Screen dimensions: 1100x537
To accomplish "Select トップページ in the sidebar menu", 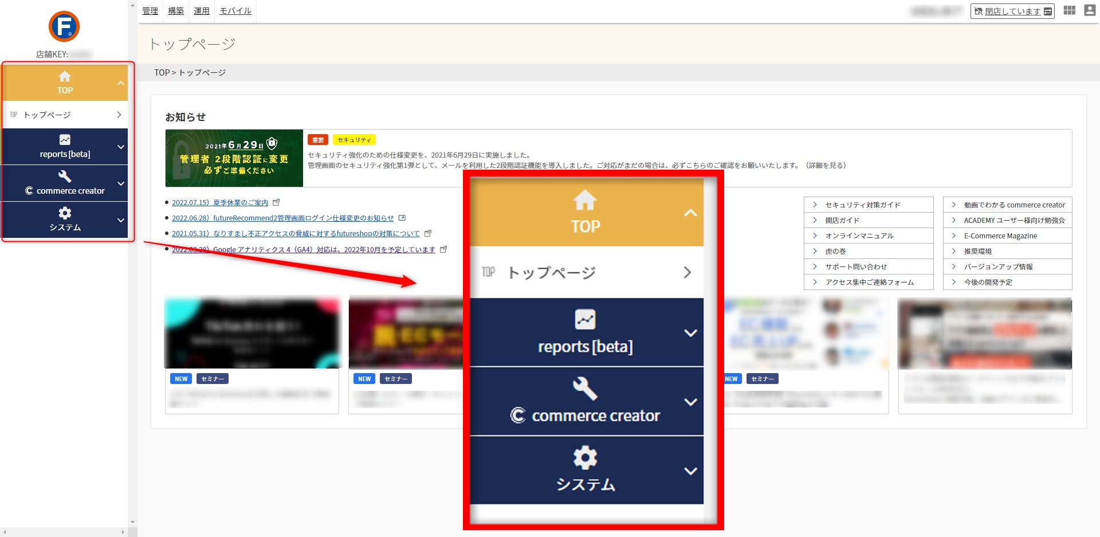I will [x=65, y=115].
